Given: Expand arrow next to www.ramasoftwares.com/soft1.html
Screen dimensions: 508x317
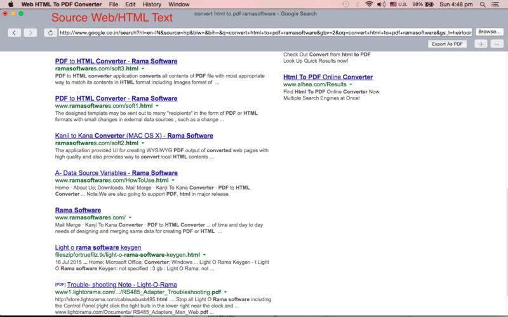Looking at the screenshot, I should 157,106.
